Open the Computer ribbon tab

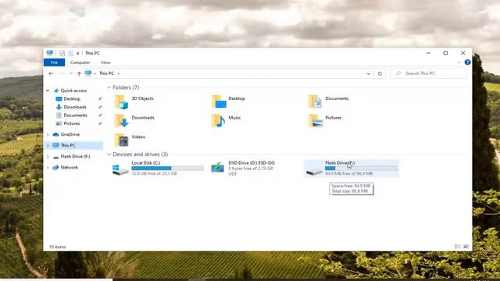pos(80,62)
